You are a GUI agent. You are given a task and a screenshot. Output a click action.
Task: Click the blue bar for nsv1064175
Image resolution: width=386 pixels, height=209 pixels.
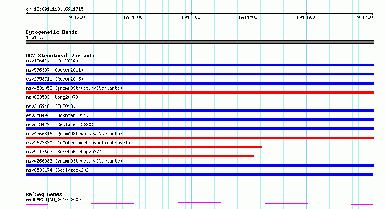(x=200, y=65)
